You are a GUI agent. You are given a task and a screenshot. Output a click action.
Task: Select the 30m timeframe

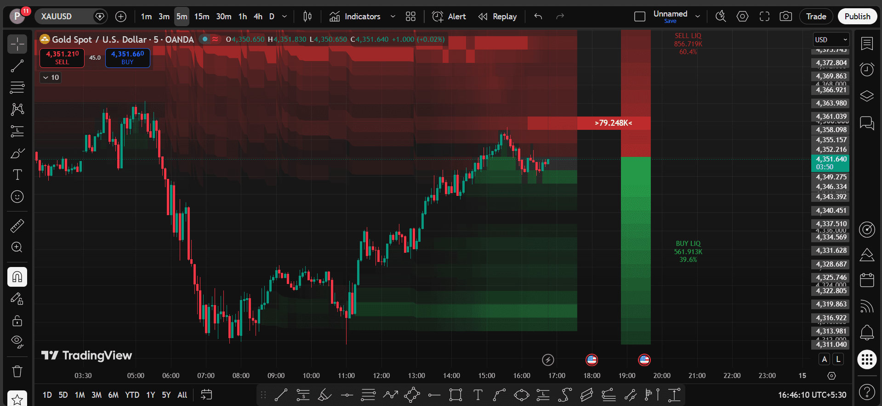[224, 17]
